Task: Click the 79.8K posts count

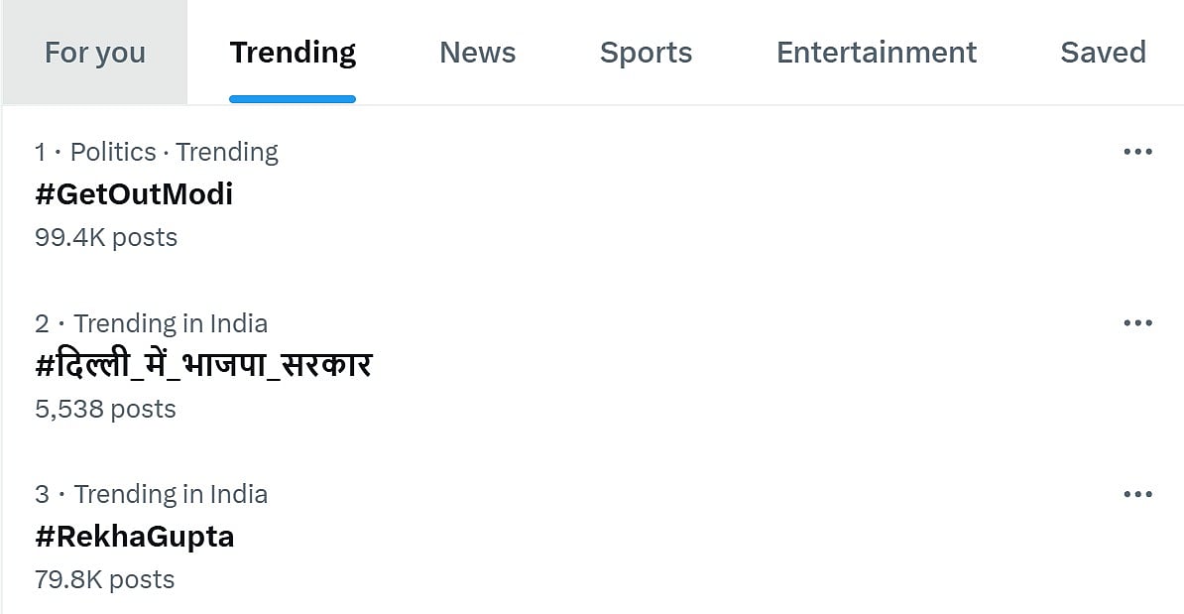Action: point(105,580)
